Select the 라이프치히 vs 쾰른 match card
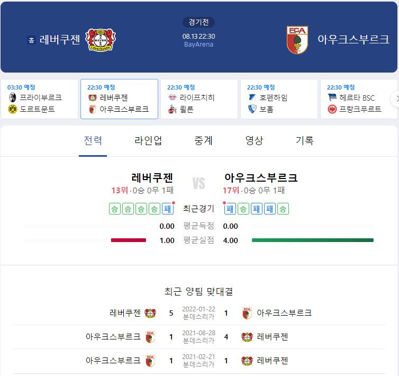399x376 pixels. [199, 99]
